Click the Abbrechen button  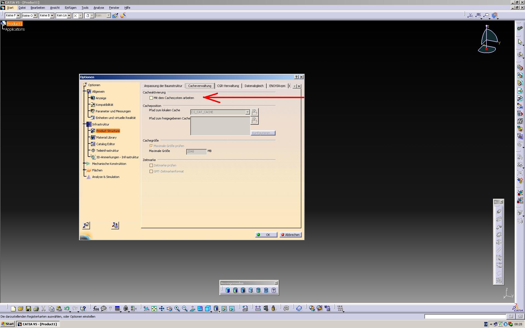pos(290,235)
